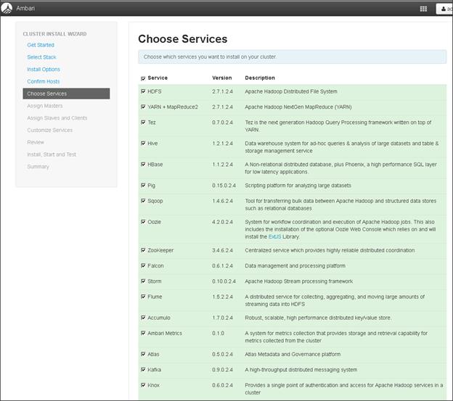Return to Confirm Hosts step
The height and width of the screenshot is (401, 453).
[x=44, y=81]
